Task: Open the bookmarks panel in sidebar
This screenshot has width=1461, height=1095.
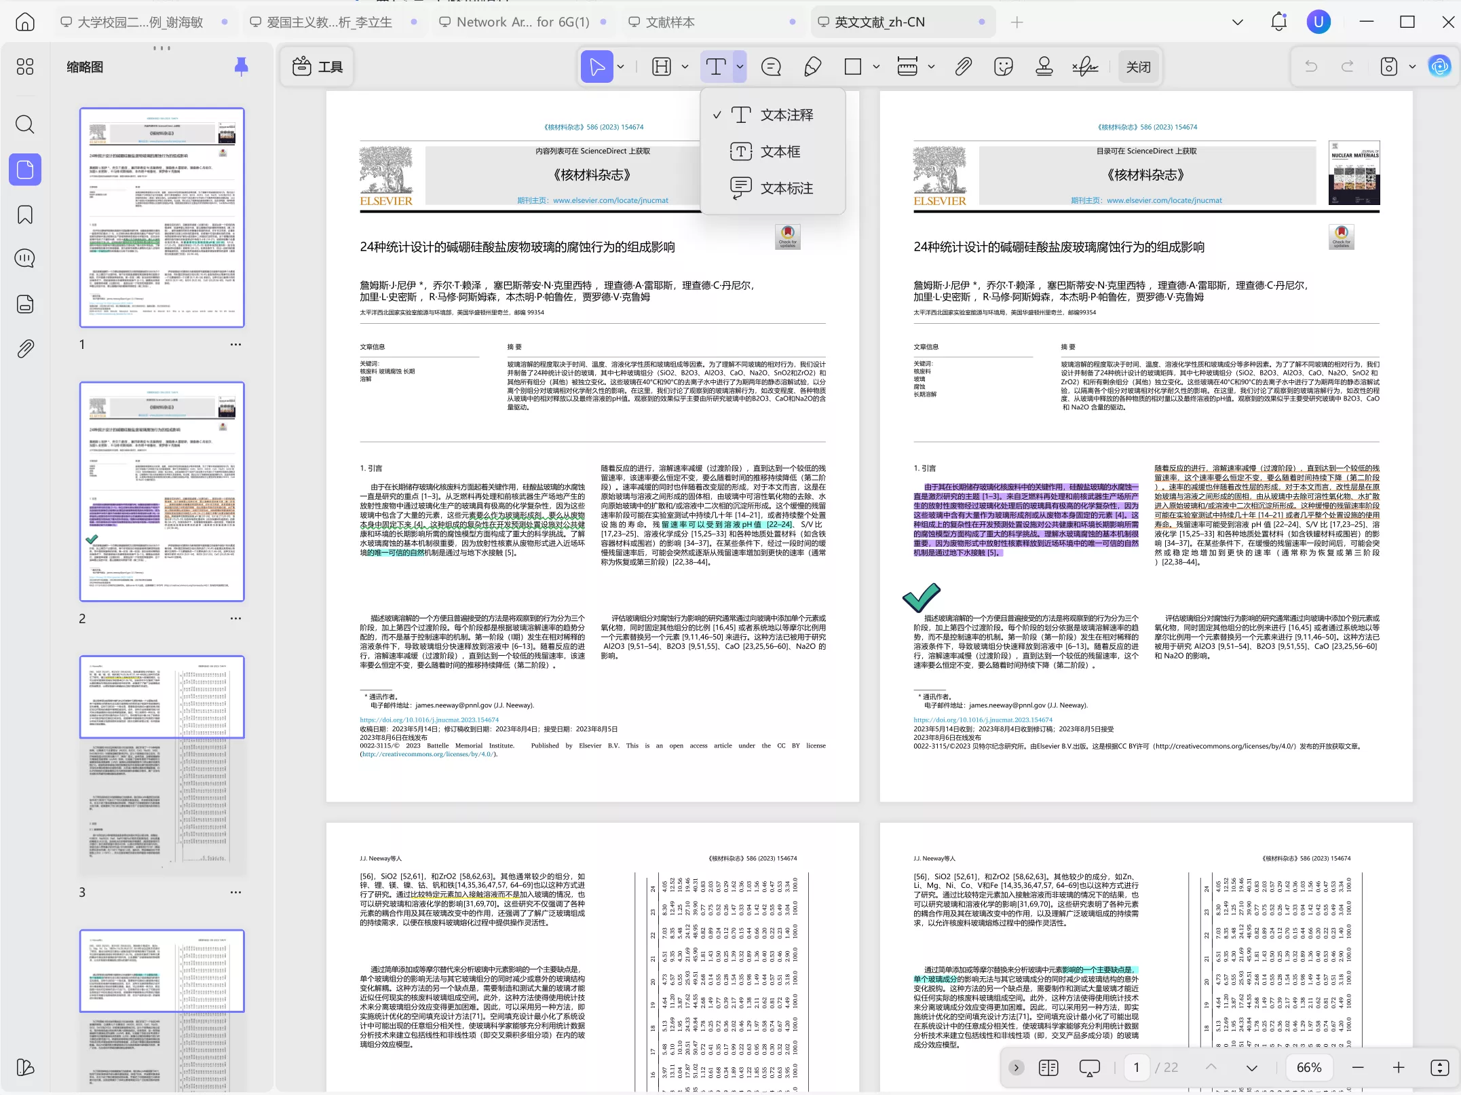Action: point(25,215)
